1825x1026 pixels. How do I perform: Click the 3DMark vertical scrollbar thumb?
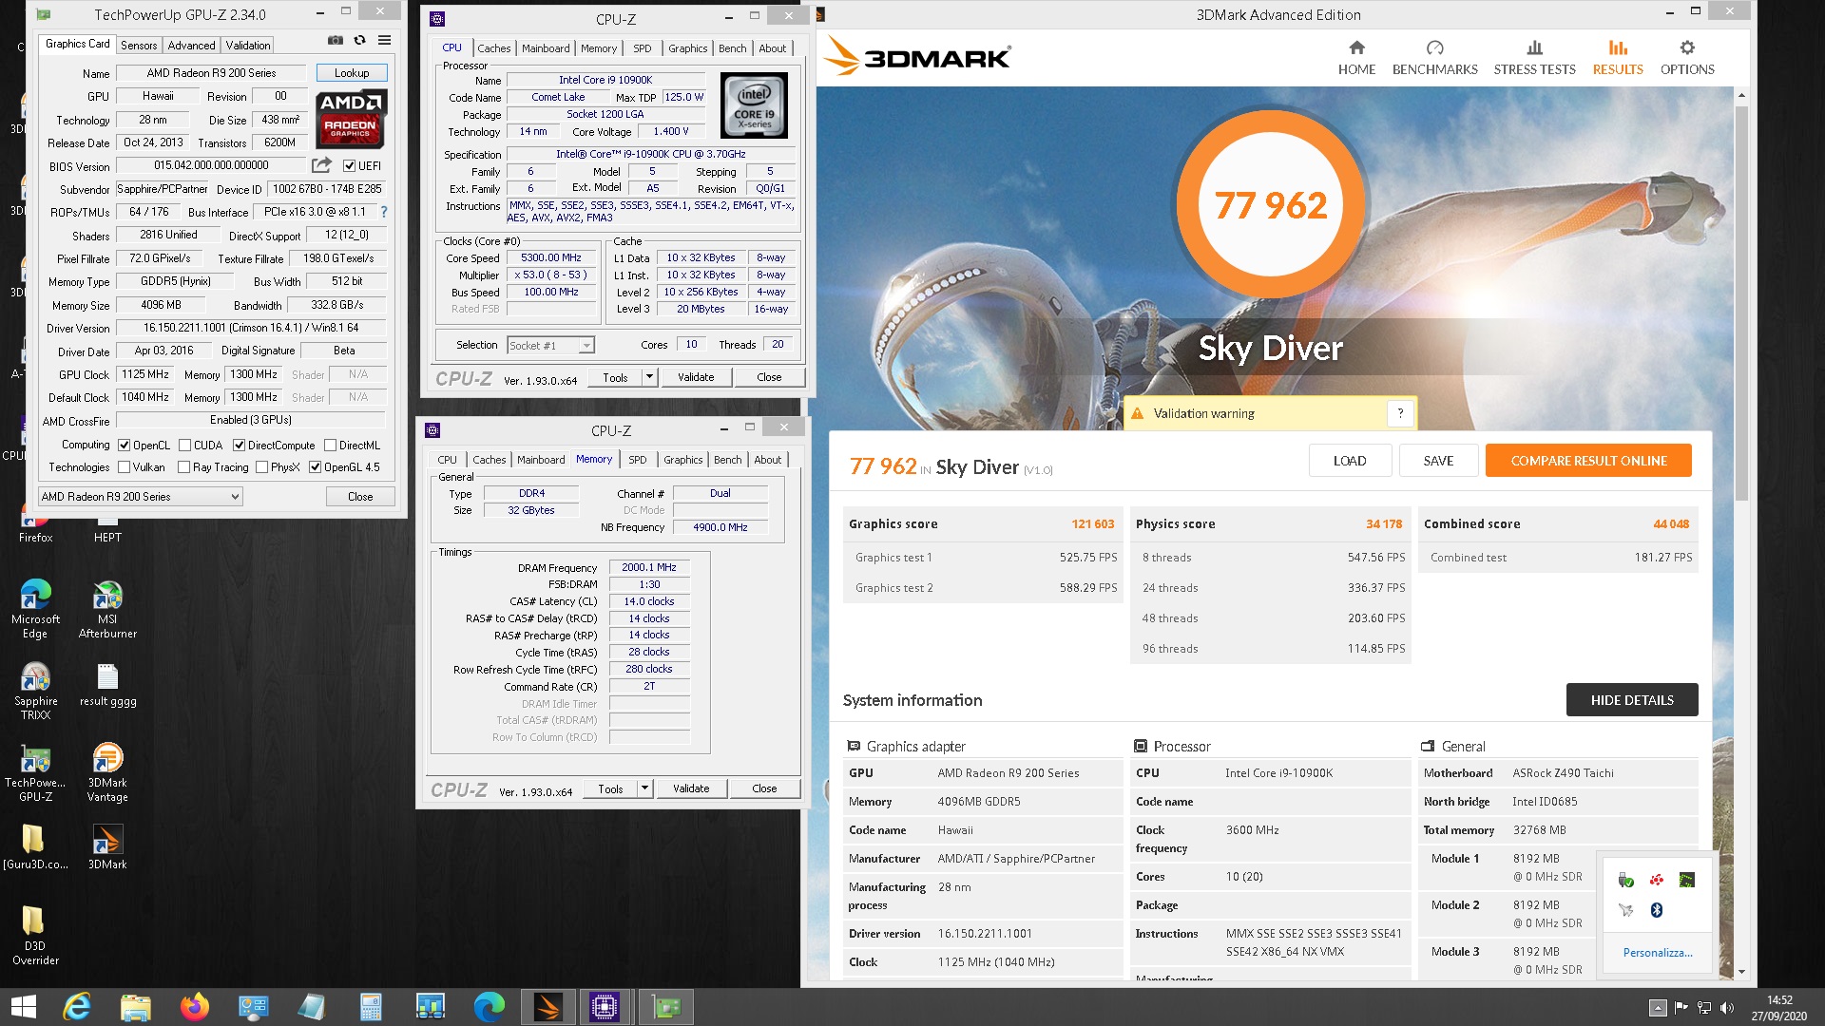pyautogui.click(x=1741, y=302)
